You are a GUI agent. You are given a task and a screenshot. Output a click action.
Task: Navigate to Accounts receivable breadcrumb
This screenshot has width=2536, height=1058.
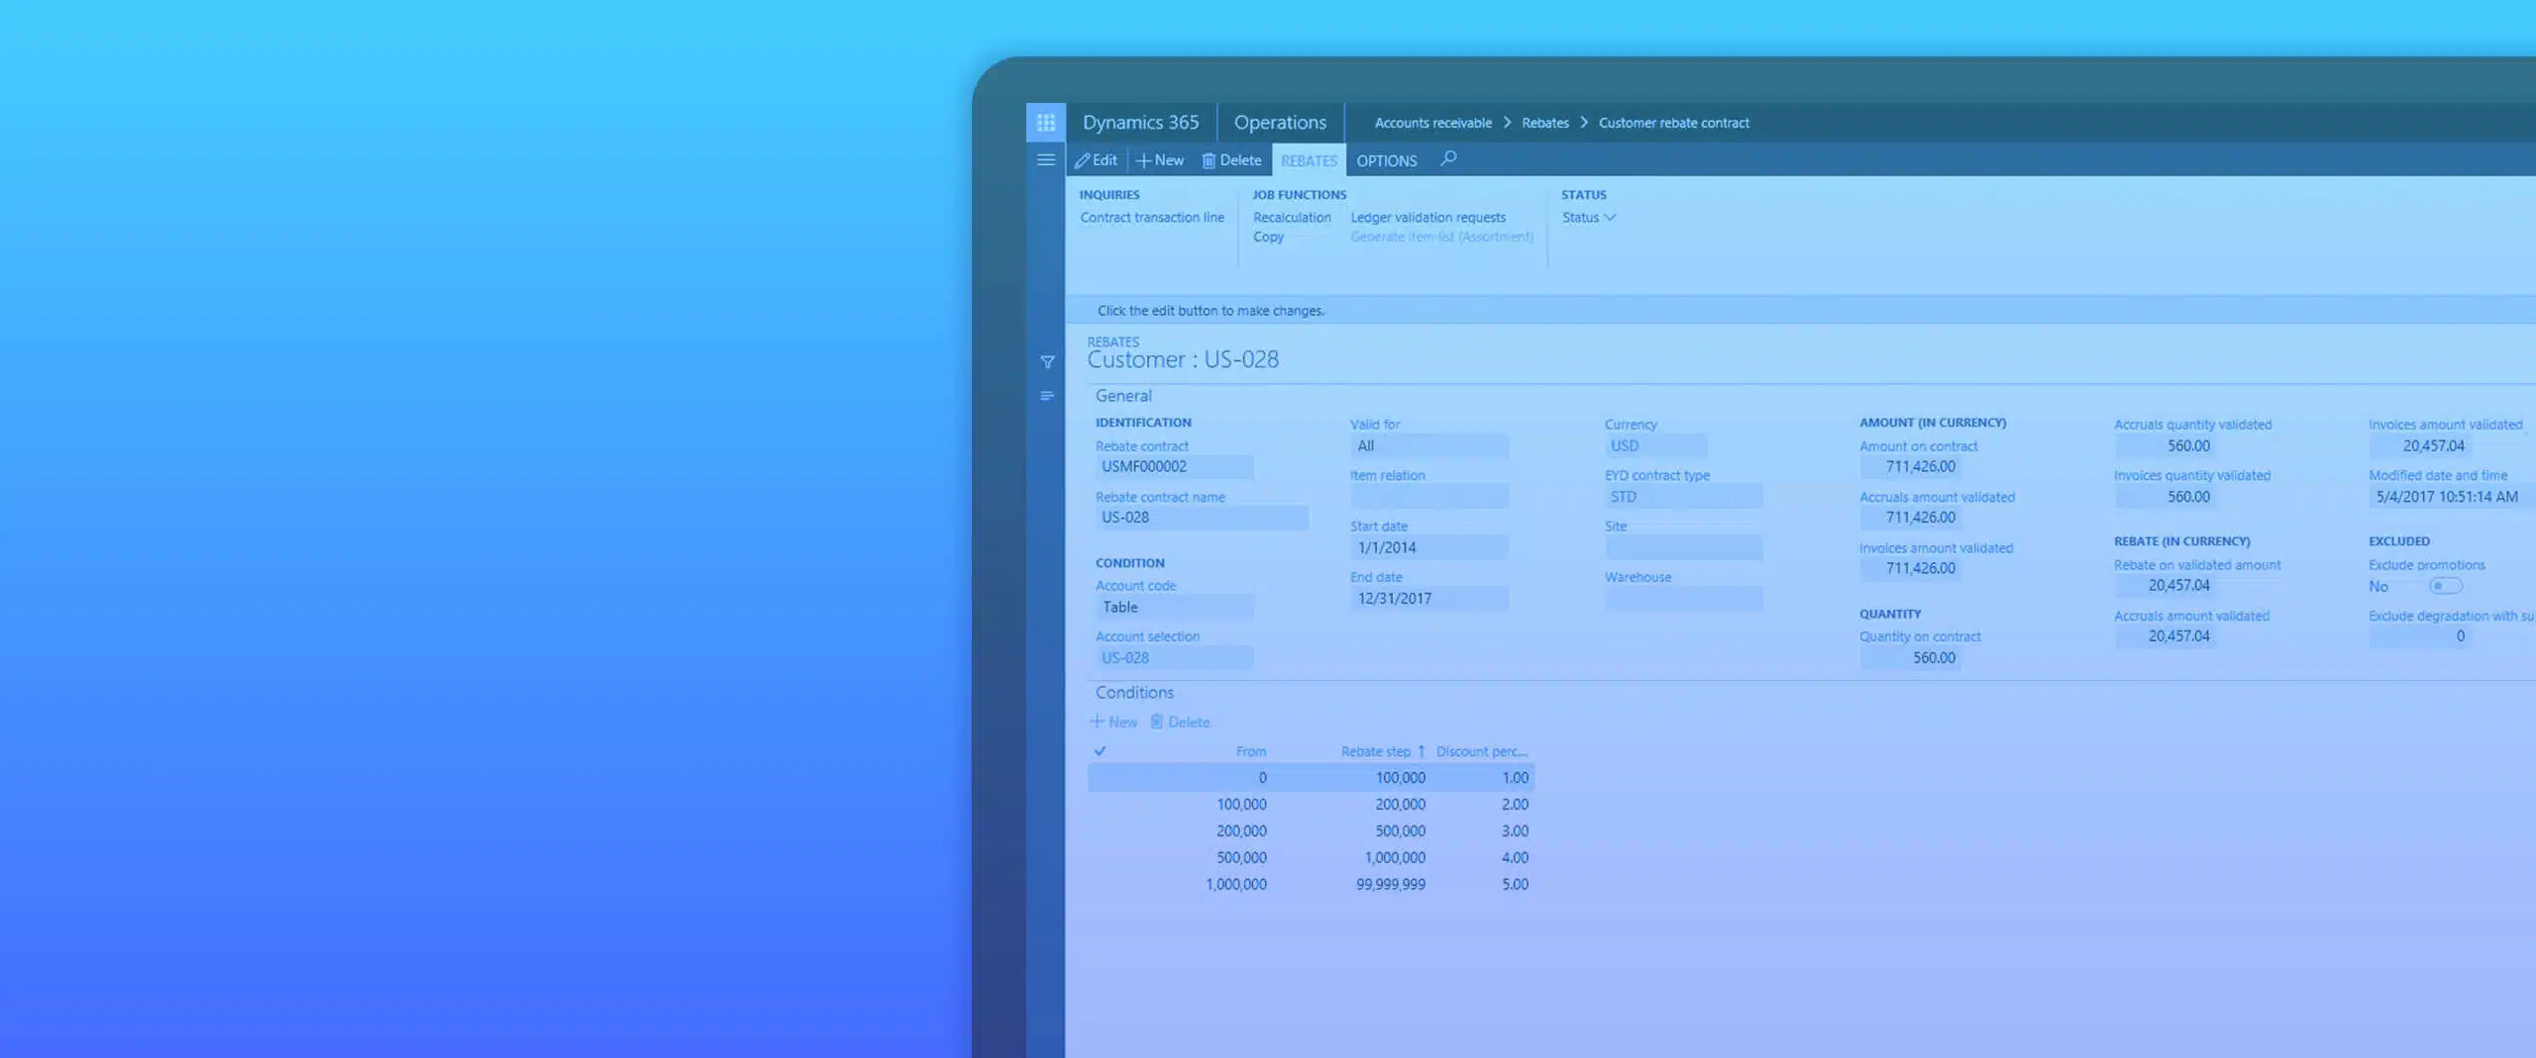(1432, 123)
